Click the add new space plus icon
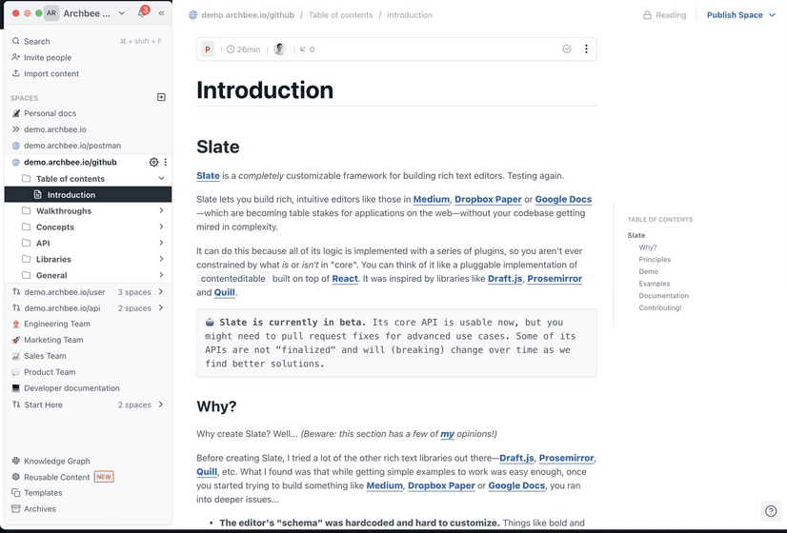 tap(161, 97)
